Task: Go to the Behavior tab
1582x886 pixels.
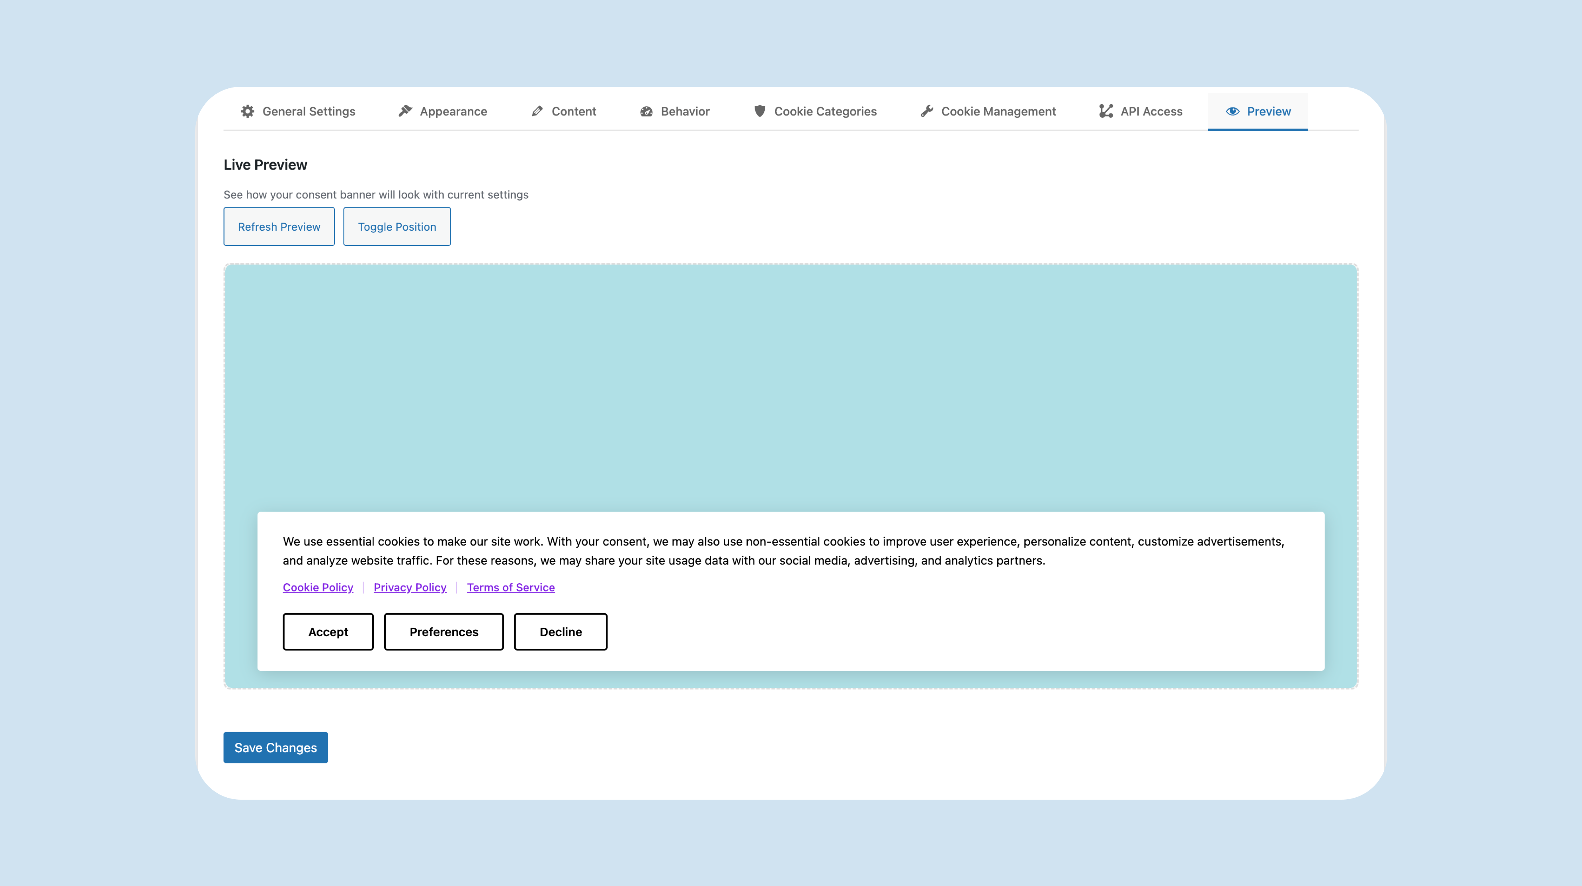Action: [685, 111]
